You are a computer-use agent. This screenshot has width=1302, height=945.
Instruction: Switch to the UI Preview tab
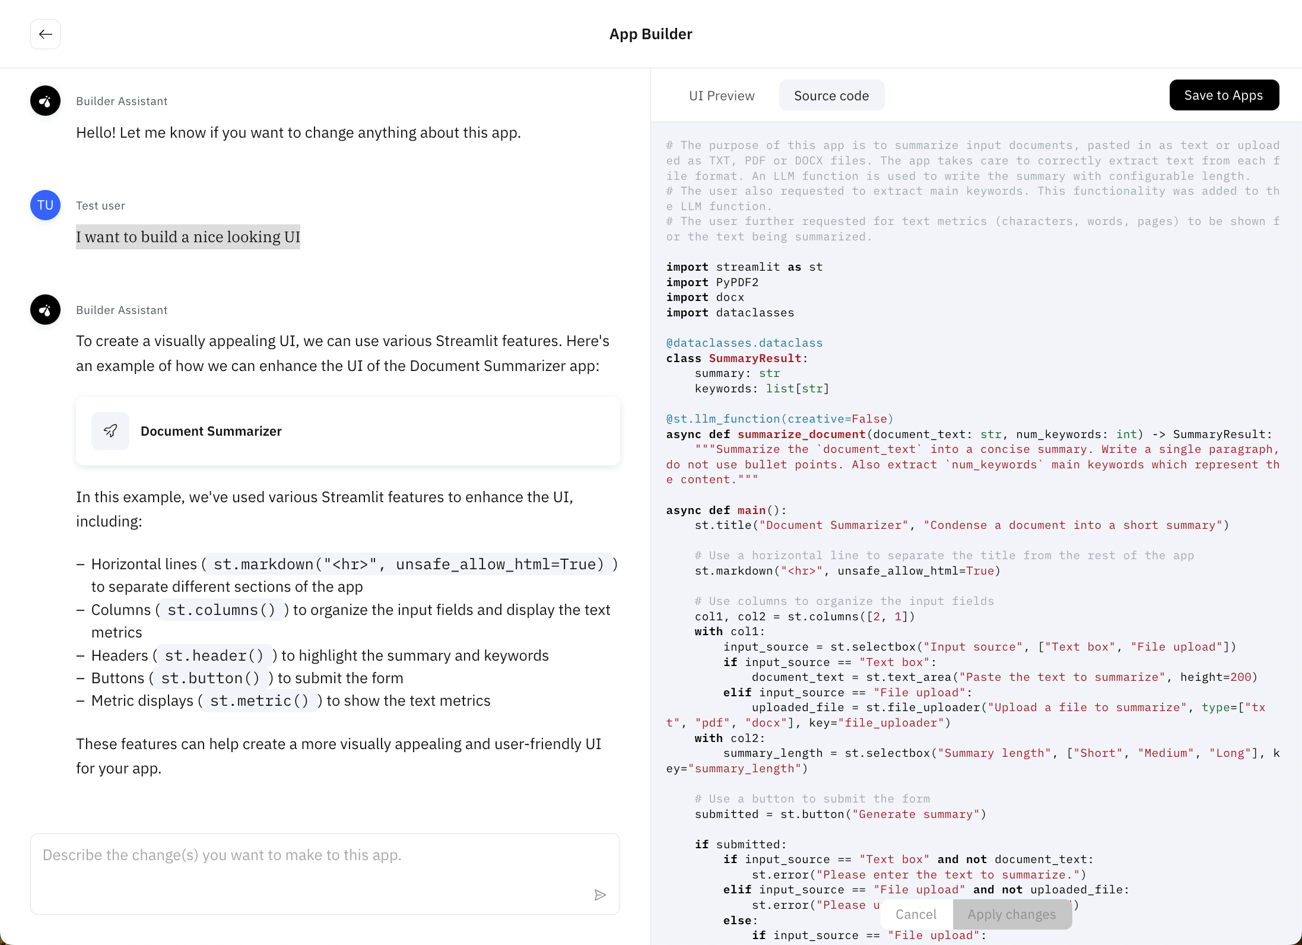(x=722, y=96)
